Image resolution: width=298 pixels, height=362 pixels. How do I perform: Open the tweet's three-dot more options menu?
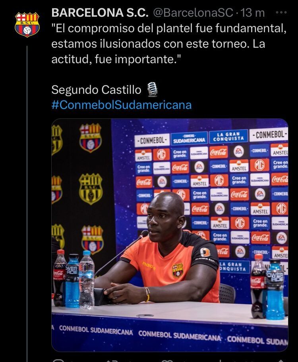coord(281,13)
